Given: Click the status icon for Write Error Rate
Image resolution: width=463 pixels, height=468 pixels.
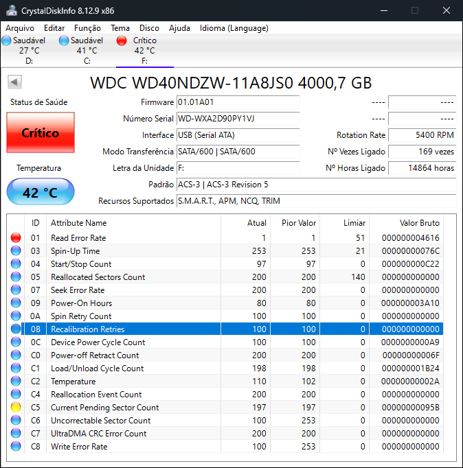Looking at the screenshot, I should click(x=16, y=446).
